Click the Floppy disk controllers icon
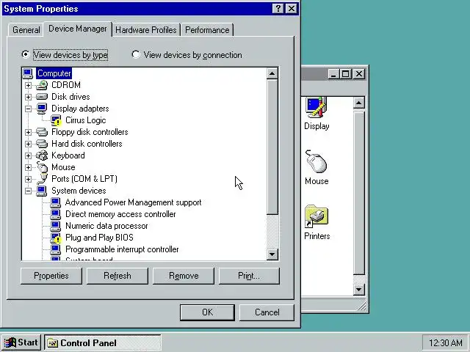The width and height of the screenshot is (470, 352). coord(42,132)
